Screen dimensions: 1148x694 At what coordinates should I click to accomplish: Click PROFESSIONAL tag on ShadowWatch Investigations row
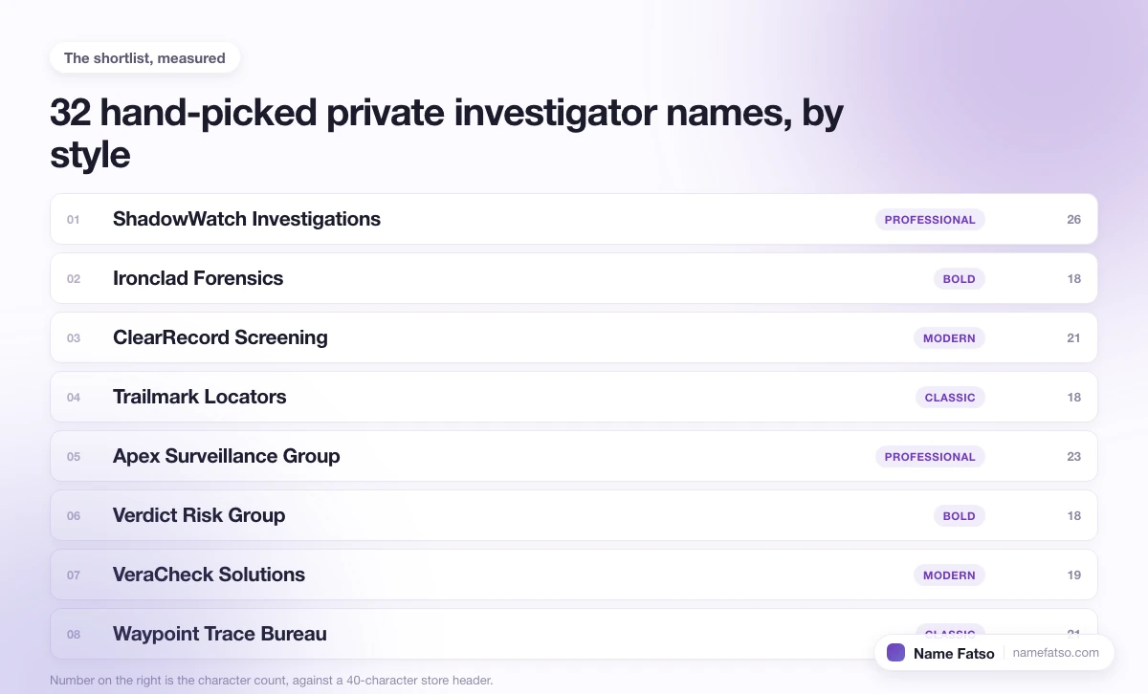coord(930,220)
